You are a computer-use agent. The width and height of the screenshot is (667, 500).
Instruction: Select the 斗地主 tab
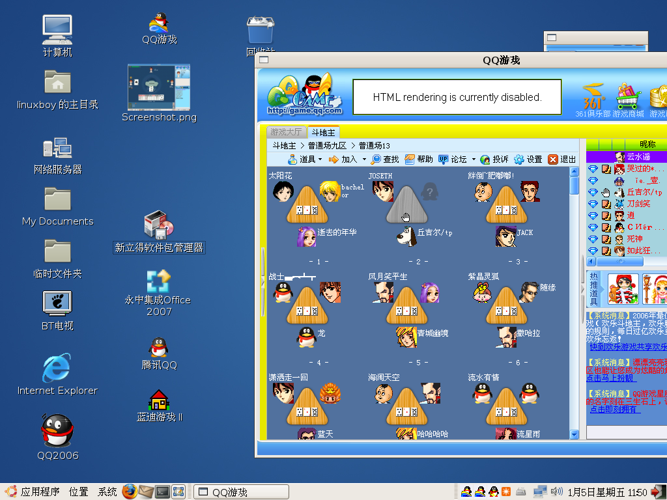(x=323, y=132)
